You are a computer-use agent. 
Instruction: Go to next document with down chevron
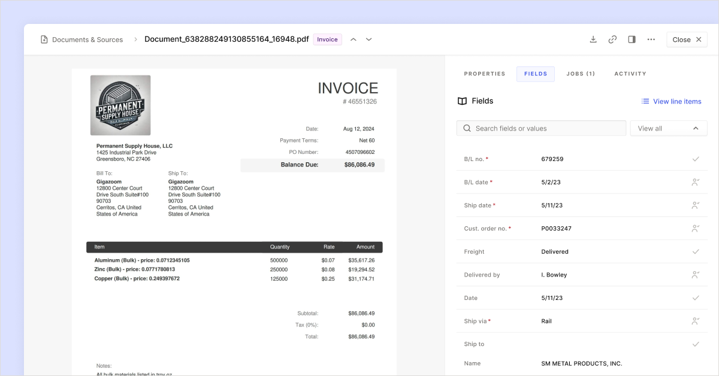point(369,40)
